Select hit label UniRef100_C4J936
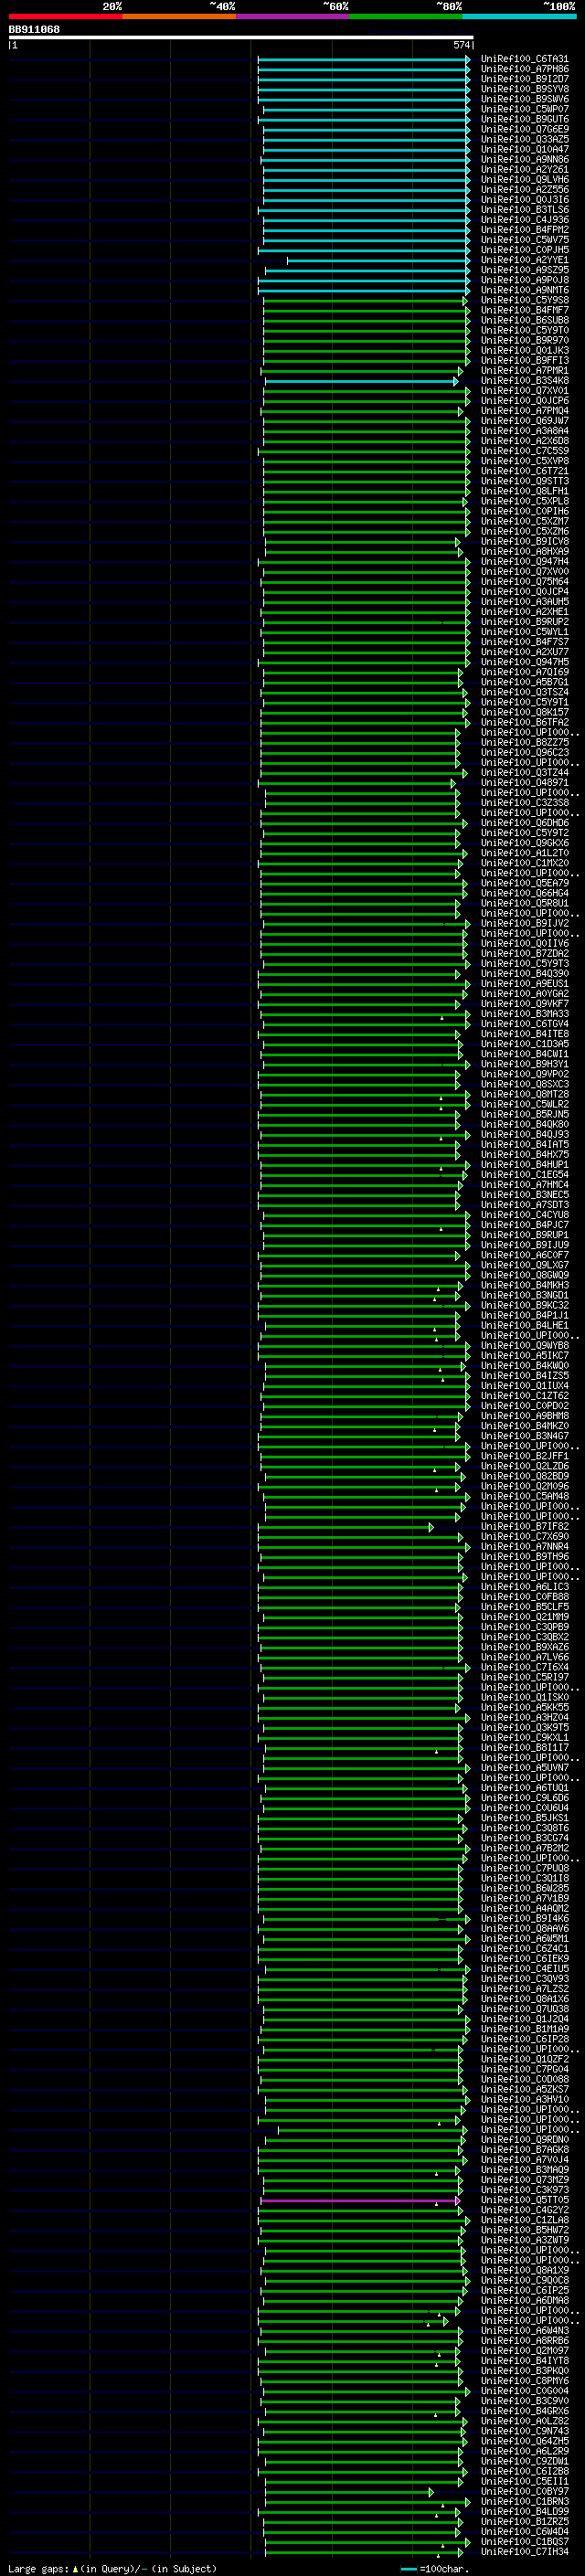 [525, 220]
